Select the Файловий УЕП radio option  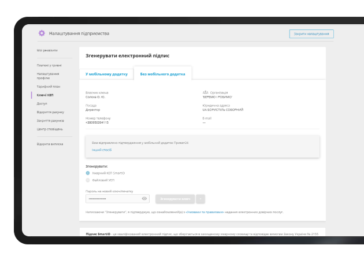pos(88,180)
